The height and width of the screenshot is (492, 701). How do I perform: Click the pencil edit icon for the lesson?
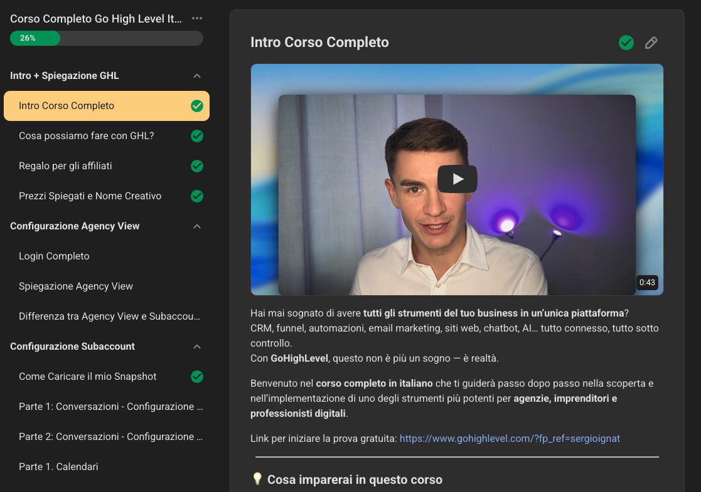[x=651, y=43]
